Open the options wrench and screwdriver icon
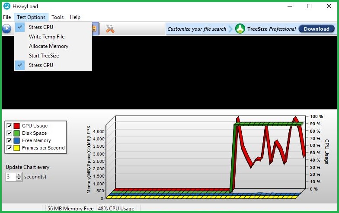Screen dimensions: 339x213 pos(110,29)
